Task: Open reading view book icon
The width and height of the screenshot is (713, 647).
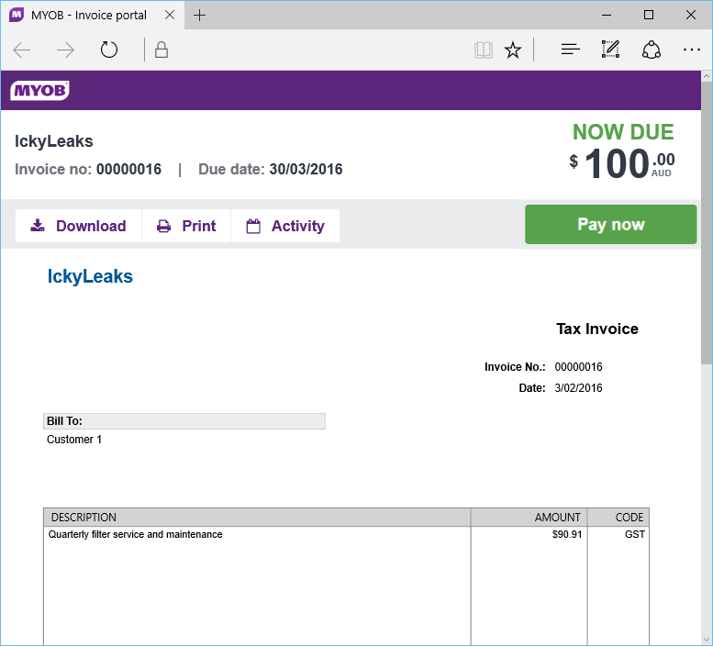Action: [483, 50]
